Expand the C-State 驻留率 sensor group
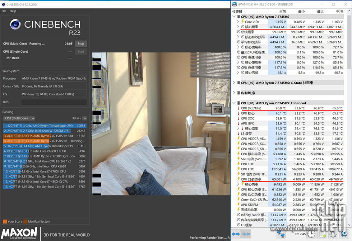 234,82
